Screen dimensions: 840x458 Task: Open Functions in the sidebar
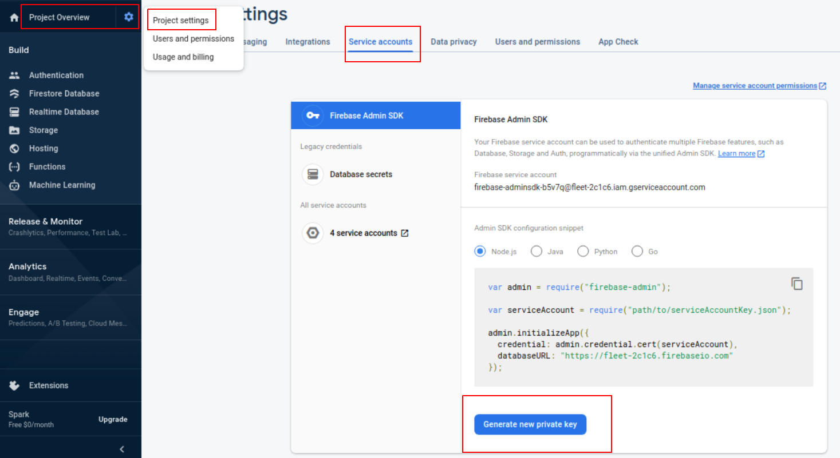coord(47,167)
